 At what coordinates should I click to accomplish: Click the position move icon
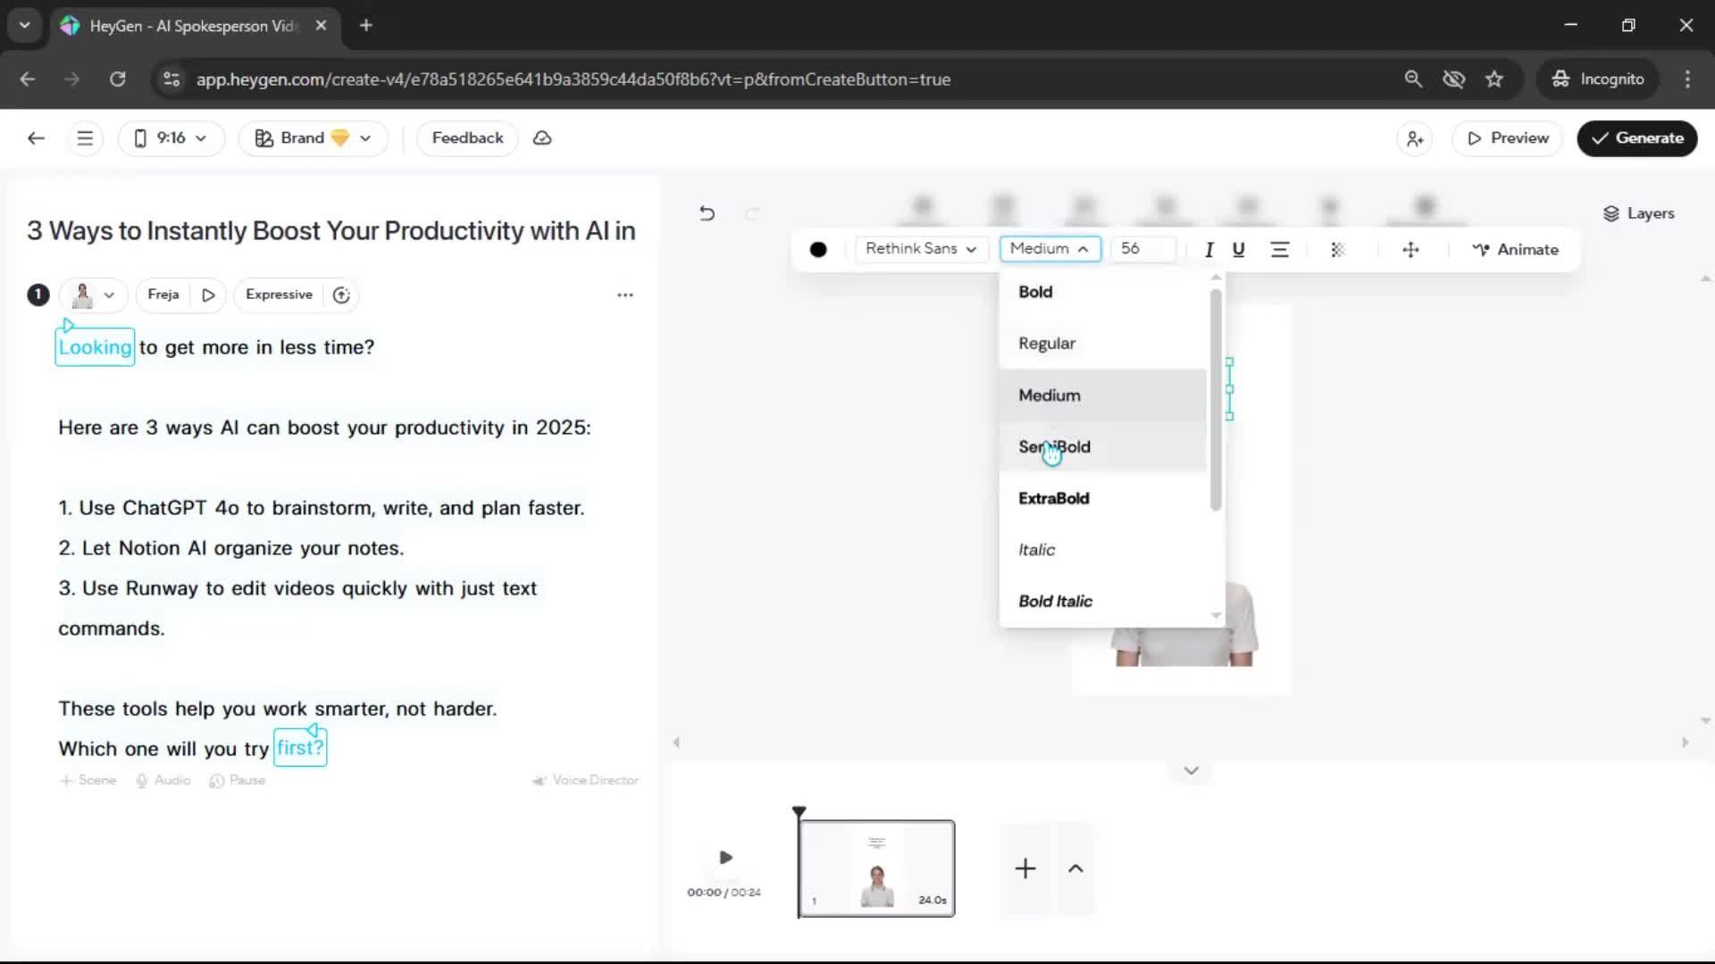1410,250
